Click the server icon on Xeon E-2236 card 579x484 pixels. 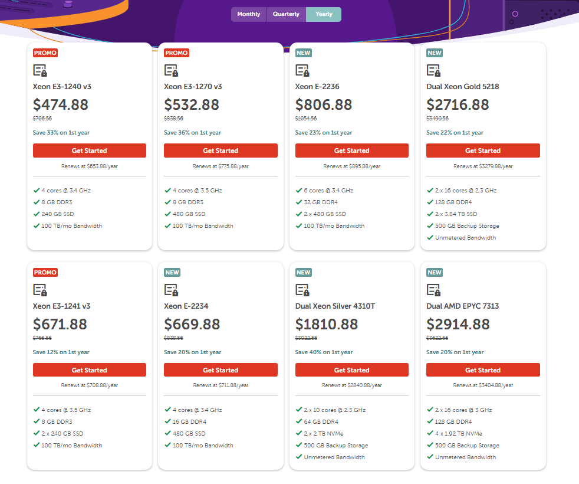click(302, 70)
